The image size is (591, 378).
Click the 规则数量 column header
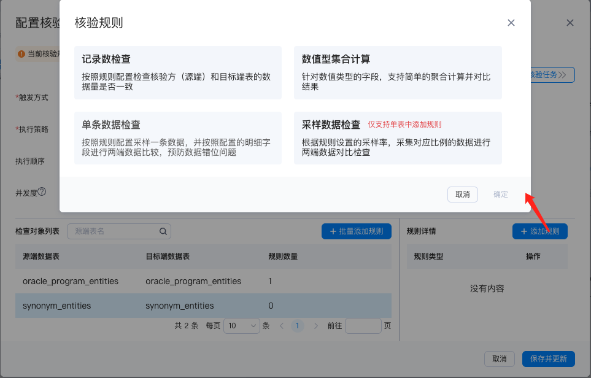click(283, 256)
